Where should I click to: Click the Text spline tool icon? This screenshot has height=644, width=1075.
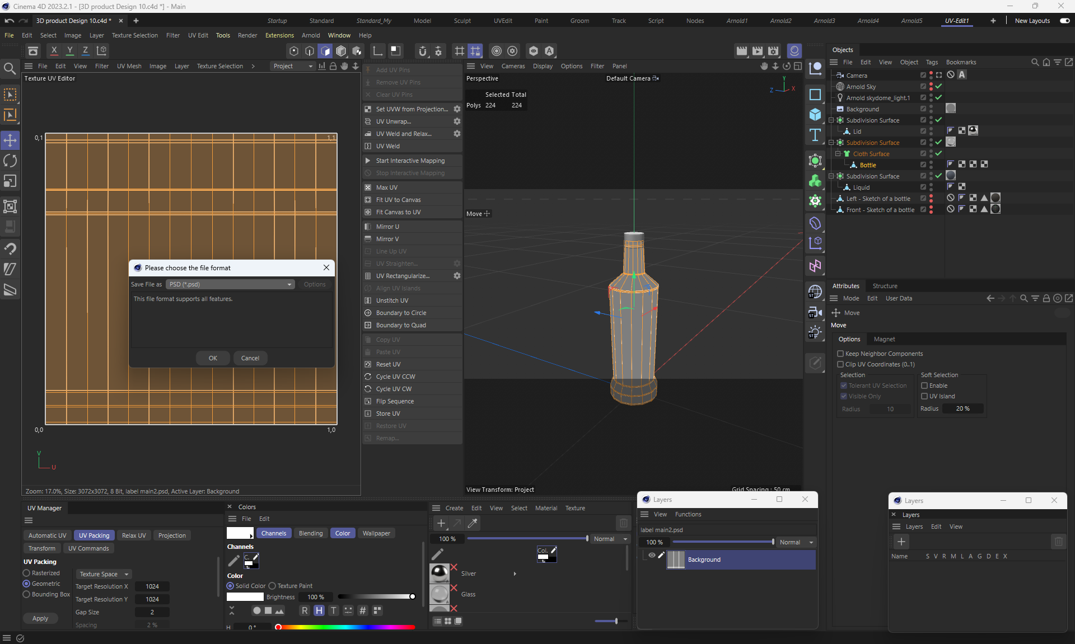click(815, 135)
